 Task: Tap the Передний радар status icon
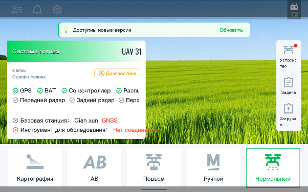(x=15, y=100)
